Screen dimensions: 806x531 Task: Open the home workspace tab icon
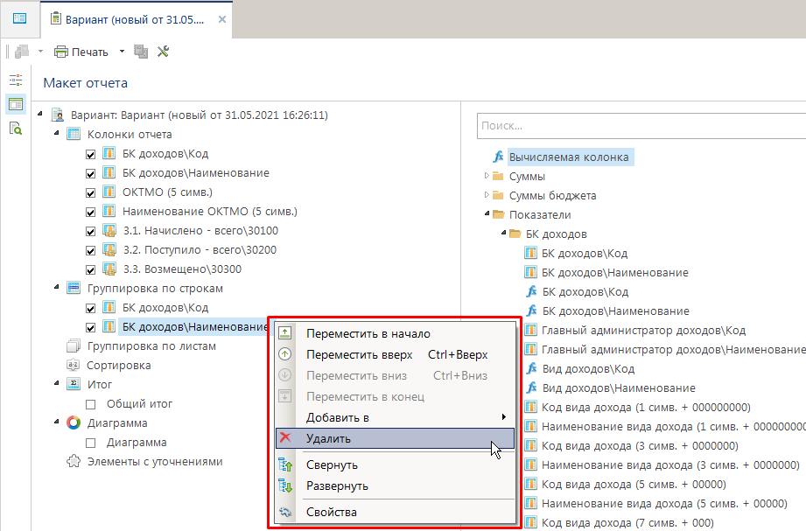[19, 18]
